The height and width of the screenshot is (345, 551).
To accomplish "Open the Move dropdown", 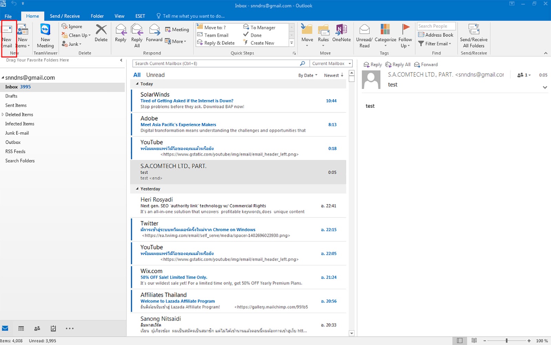I will [x=307, y=36].
